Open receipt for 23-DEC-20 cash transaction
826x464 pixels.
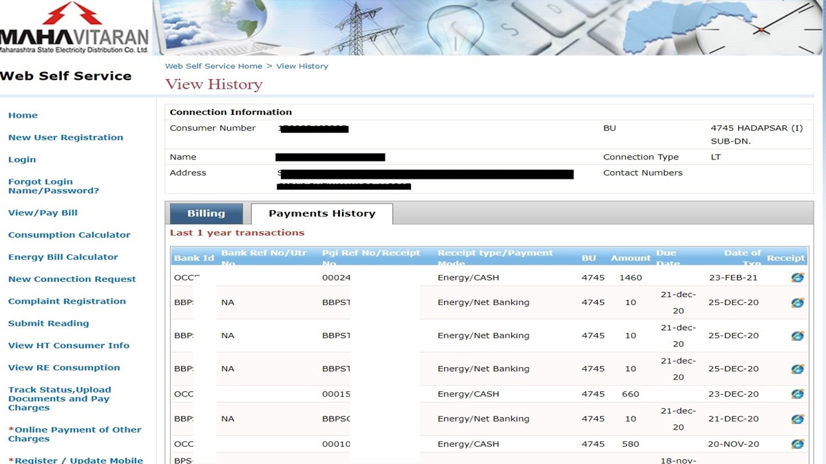pyautogui.click(x=797, y=394)
